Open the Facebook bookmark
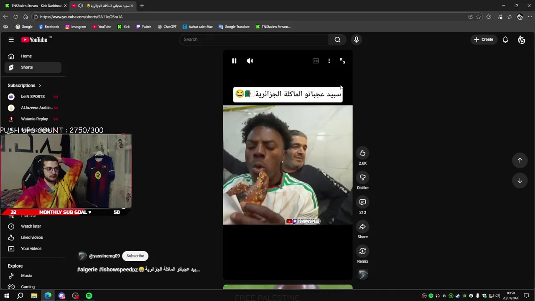Image resolution: width=535 pixels, height=301 pixels. 49,27
